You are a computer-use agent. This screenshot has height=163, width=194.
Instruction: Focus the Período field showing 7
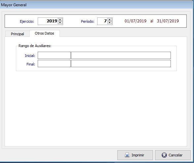[x=102, y=21]
